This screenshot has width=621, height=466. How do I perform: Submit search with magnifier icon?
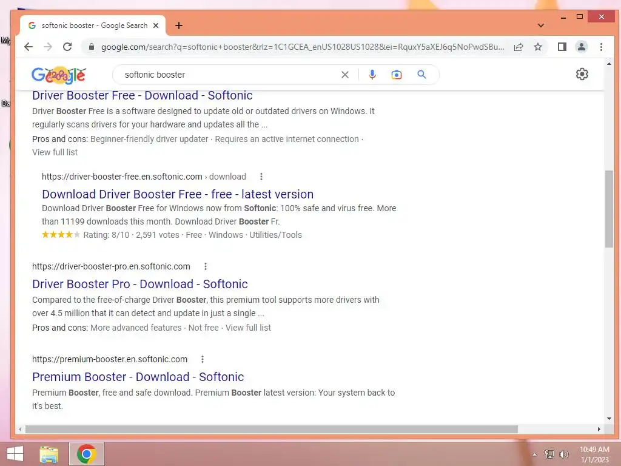422,75
